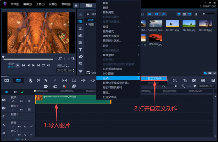
Task: Expand the 替换素材 submenu
Action: (118, 55)
